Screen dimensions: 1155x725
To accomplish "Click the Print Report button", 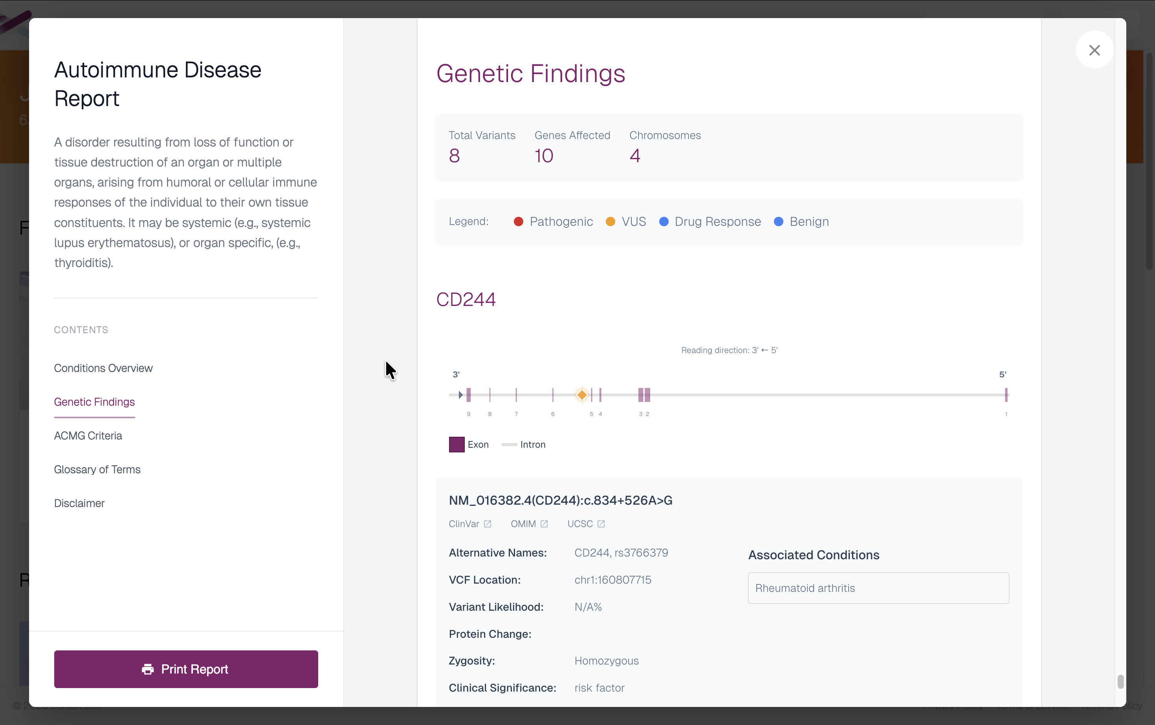I will 185,669.
